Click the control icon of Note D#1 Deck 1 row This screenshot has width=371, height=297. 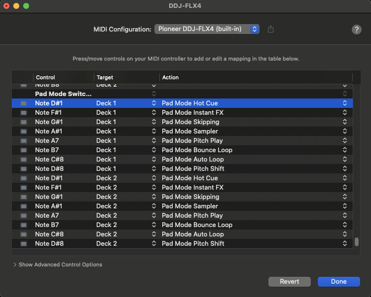pyautogui.click(x=24, y=103)
